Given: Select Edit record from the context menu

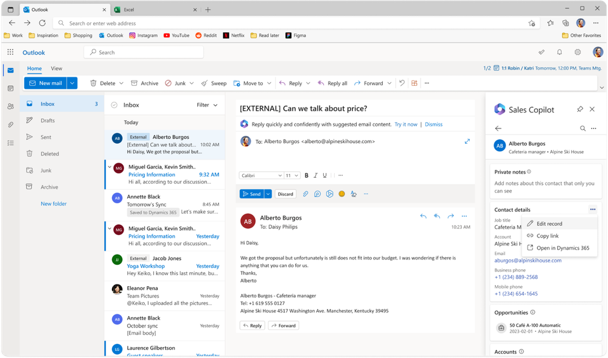Looking at the screenshot, I should click(x=559, y=223).
